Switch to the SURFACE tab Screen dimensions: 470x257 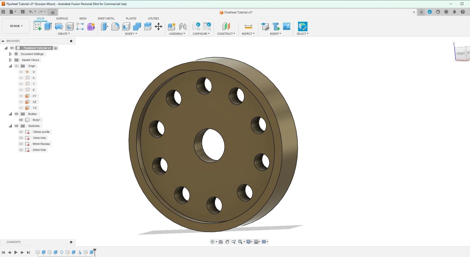[x=62, y=18]
